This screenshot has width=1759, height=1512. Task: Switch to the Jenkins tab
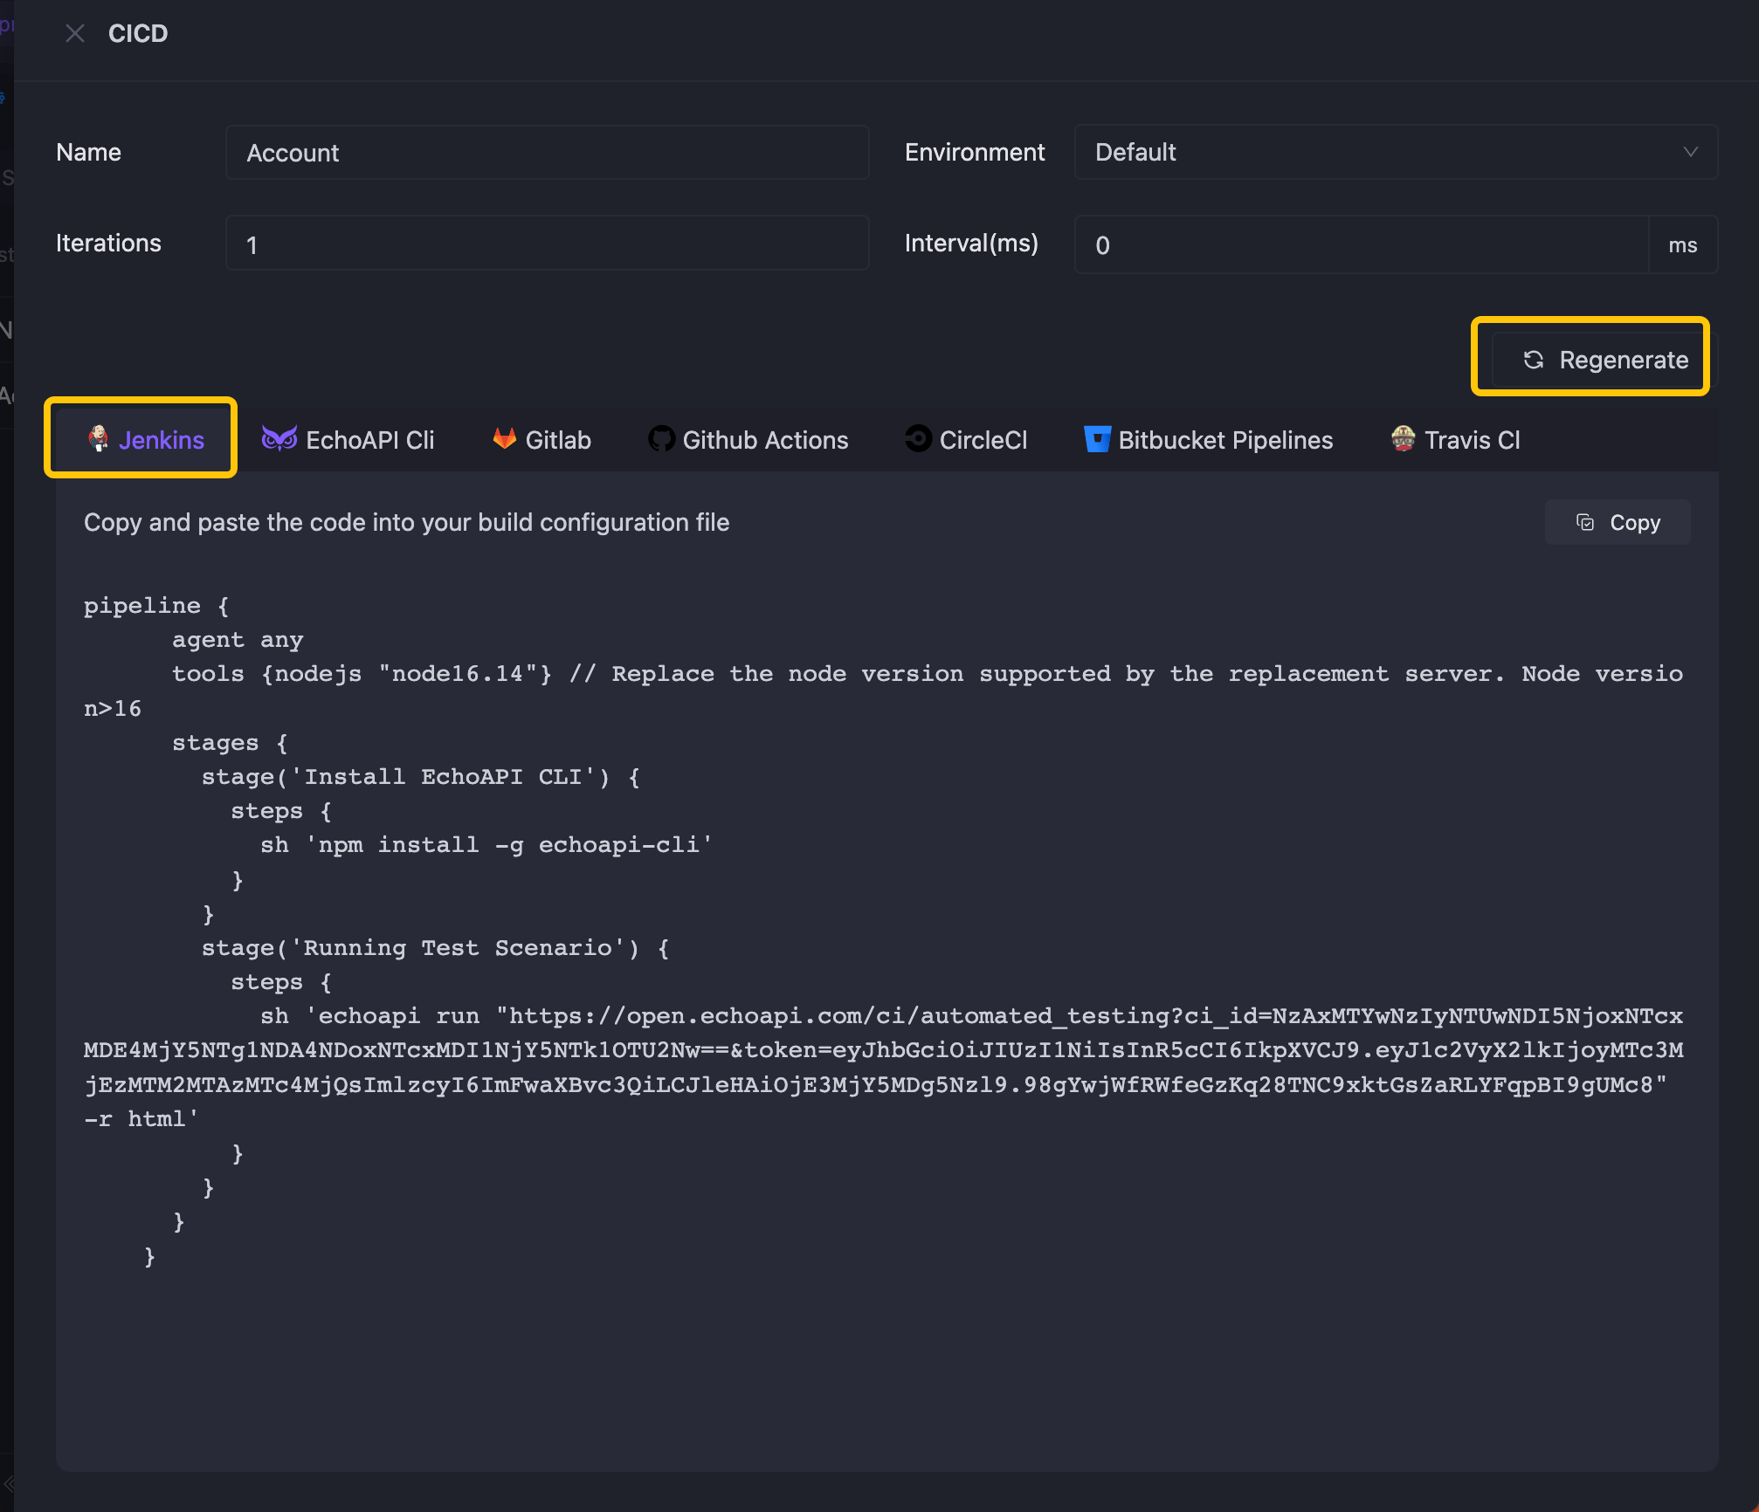click(145, 439)
